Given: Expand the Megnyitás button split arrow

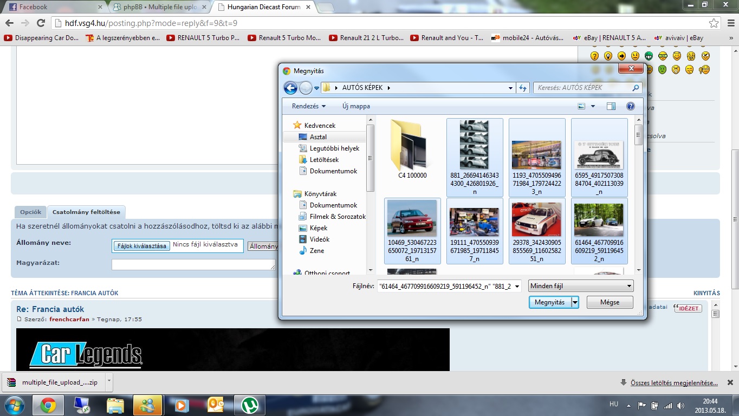Looking at the screenshot, I should [575, 302].
